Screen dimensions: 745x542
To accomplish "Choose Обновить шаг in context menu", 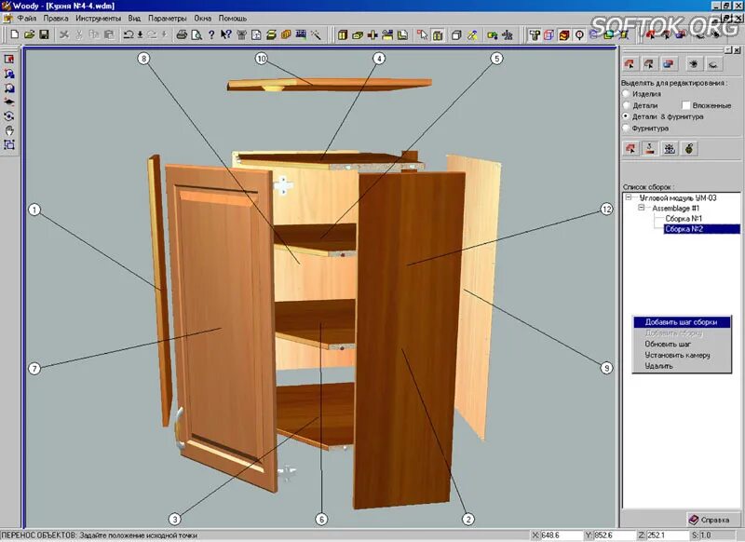I will click(682, 344).
